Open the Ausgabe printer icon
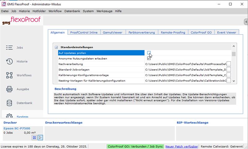 (9, 89)
